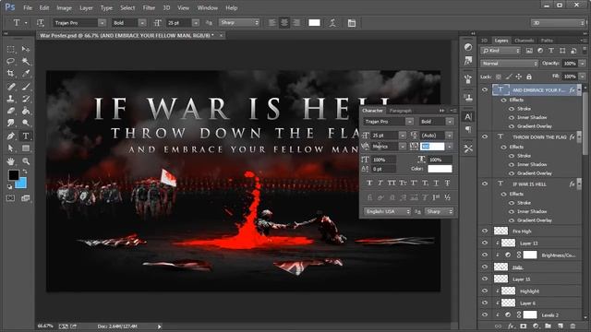591x332 pixels.
Task: Open the Metrics kerning dropdown
Action: [403, 146]
